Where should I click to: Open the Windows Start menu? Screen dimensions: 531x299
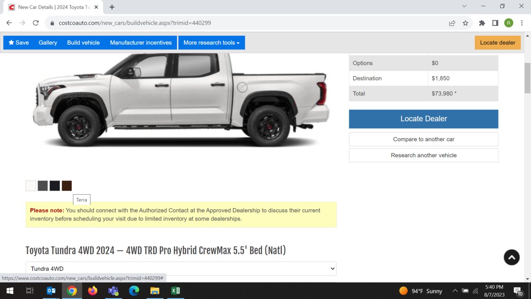[10, 291]
